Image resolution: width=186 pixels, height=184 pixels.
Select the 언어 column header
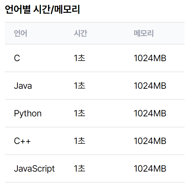point(21,33)
